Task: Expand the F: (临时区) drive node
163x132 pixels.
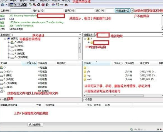Action: [9, 54]
